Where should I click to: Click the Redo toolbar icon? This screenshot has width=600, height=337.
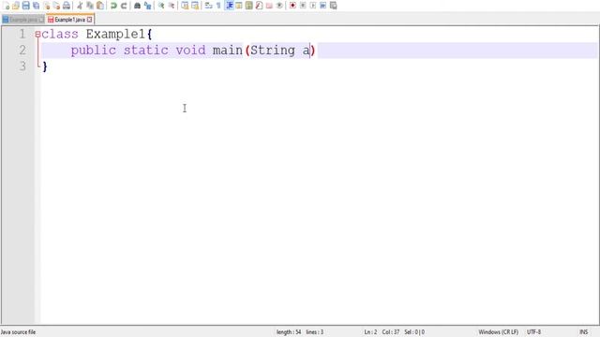(124, 6)
